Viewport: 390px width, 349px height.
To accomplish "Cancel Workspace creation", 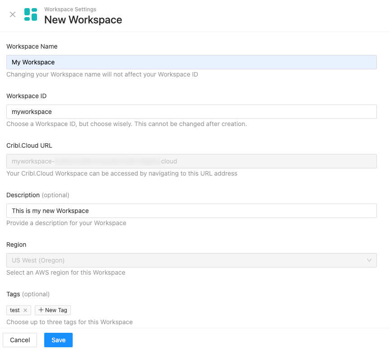I will coord(20,340).
